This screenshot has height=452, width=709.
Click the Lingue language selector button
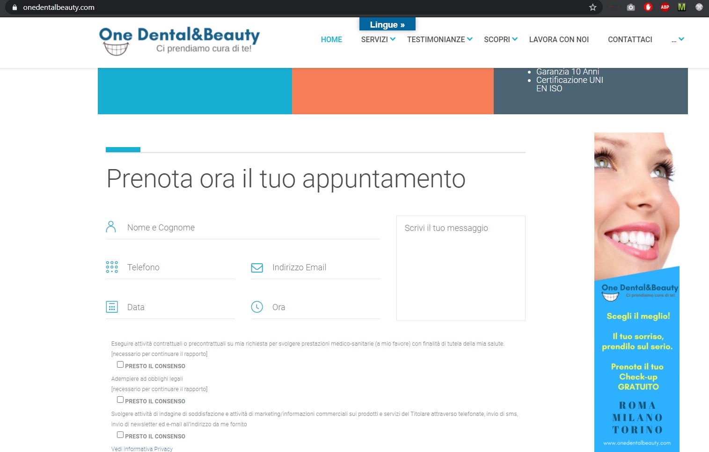pyautogui.click(x=387, y=24)
